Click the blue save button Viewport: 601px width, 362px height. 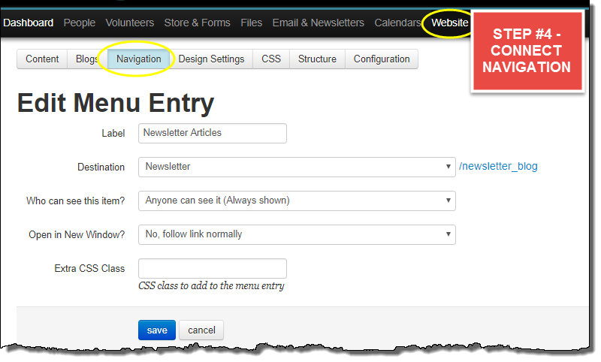[157, 330]
